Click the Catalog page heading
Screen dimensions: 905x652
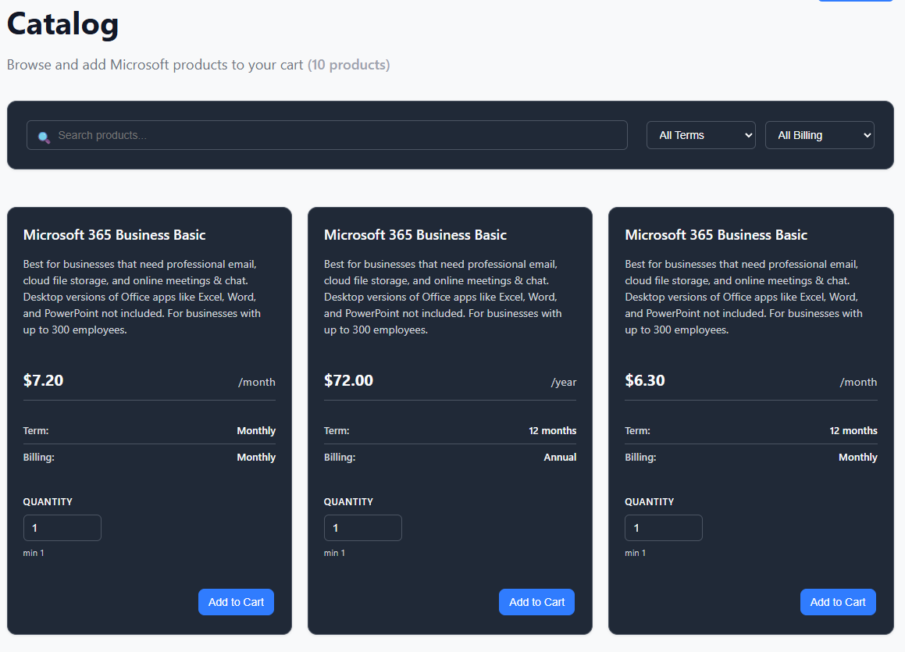click(x=63, y=24)
